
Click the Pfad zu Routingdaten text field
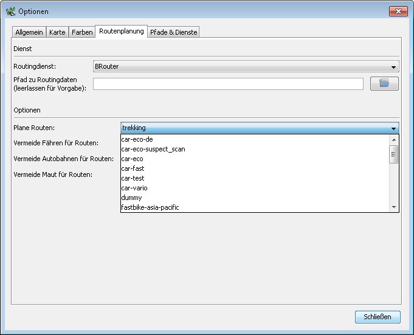(228, 84)
